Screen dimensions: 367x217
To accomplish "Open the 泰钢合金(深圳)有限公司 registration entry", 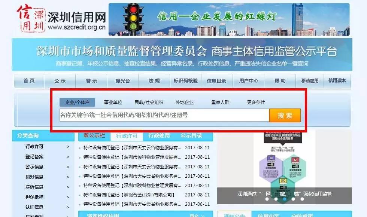I will coord(129,195).
